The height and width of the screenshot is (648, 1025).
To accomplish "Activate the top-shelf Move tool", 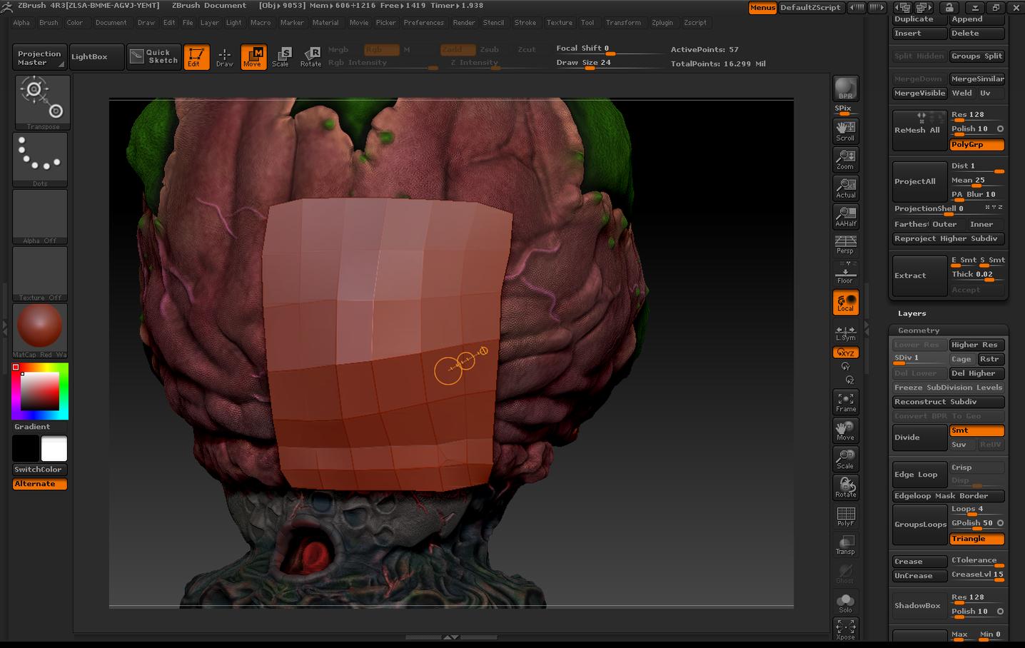I will coord(253,56).
